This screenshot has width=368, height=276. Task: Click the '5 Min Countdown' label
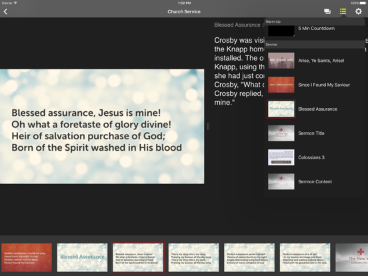coord(317,29)
